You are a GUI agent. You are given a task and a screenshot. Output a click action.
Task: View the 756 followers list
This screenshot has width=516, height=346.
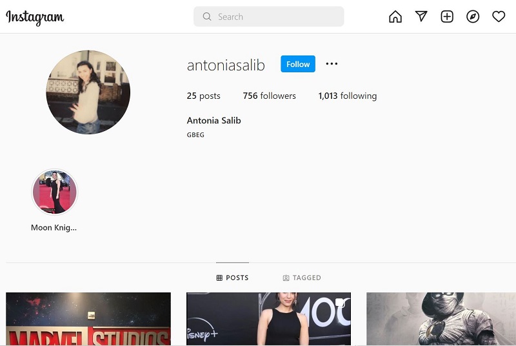[x=269, y=96]
